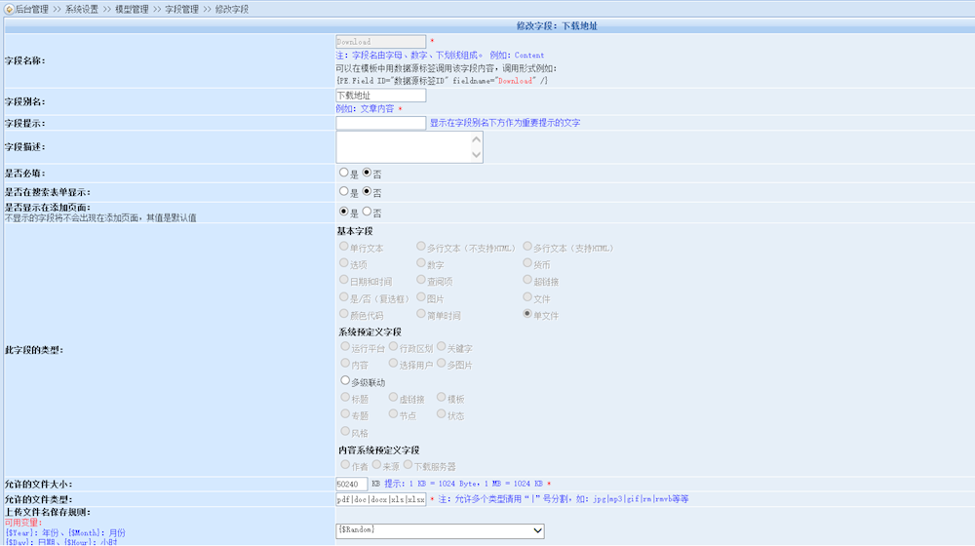Set 是否显示在添加页面 to 否
Viewport: 975px width, 546px height.
[x=367, y=211]
